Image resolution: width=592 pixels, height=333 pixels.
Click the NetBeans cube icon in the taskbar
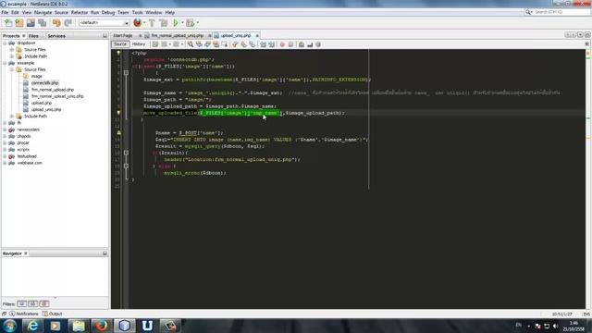124,326
